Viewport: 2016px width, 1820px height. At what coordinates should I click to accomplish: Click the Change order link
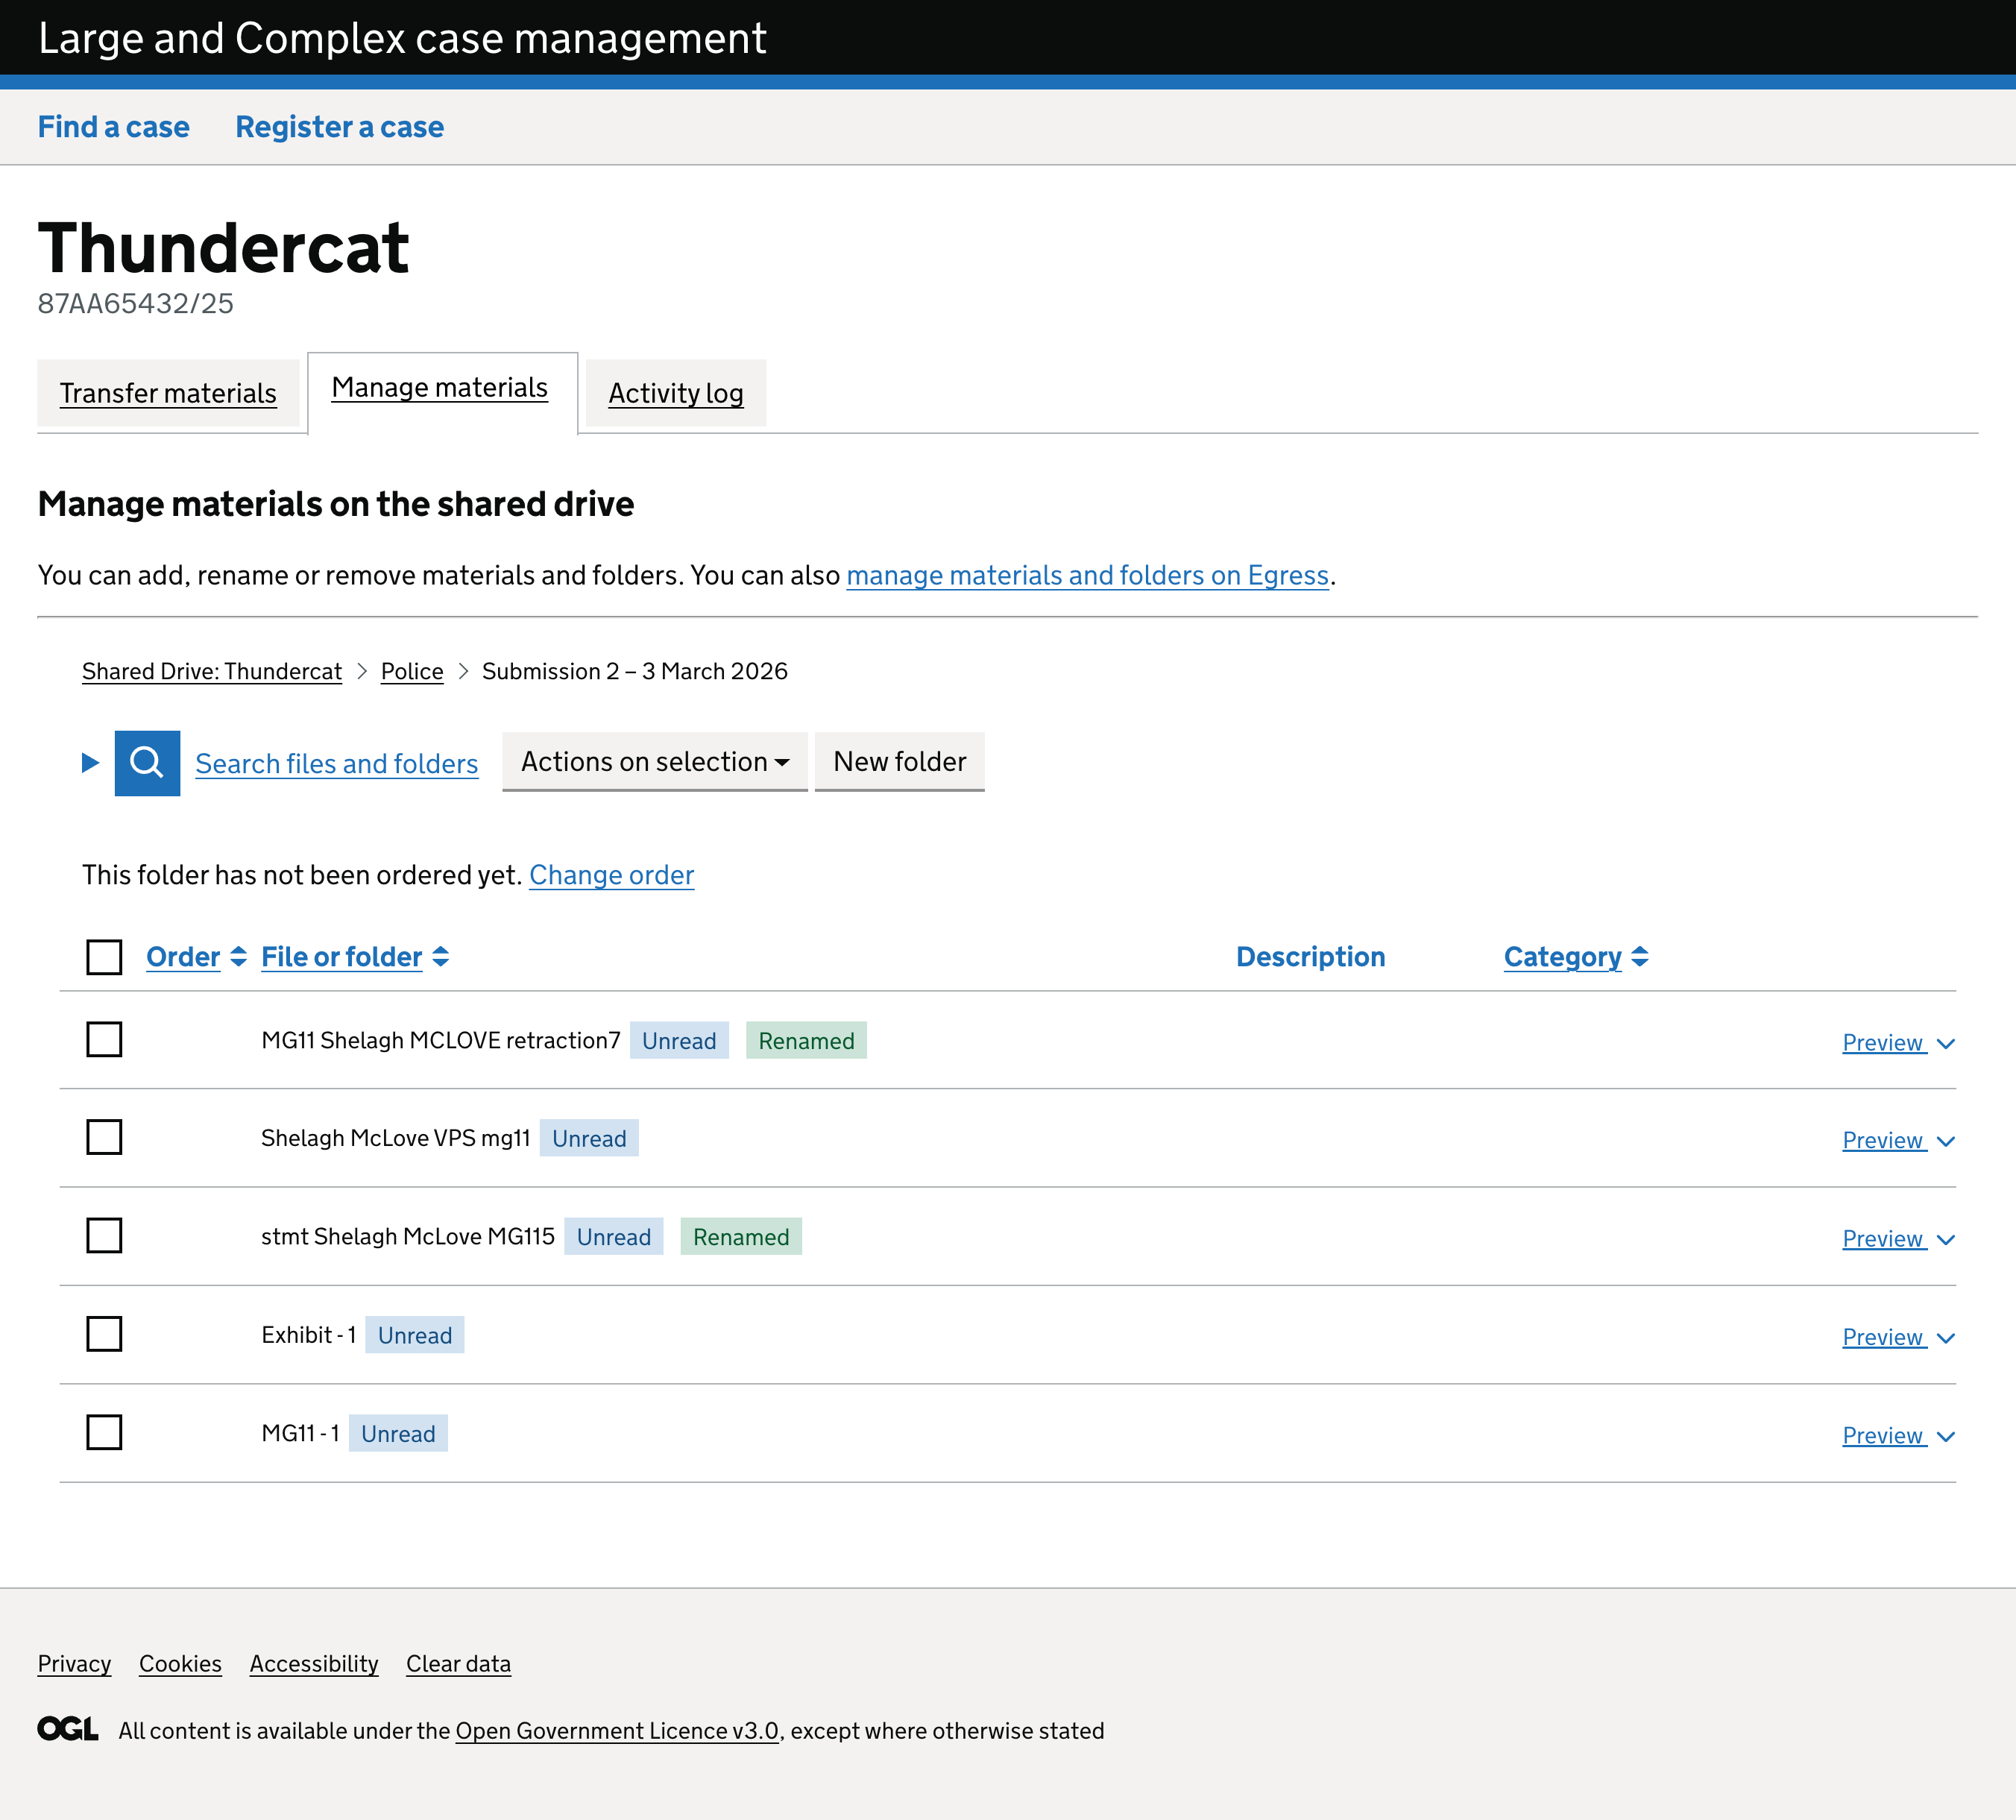pos(612,875)
